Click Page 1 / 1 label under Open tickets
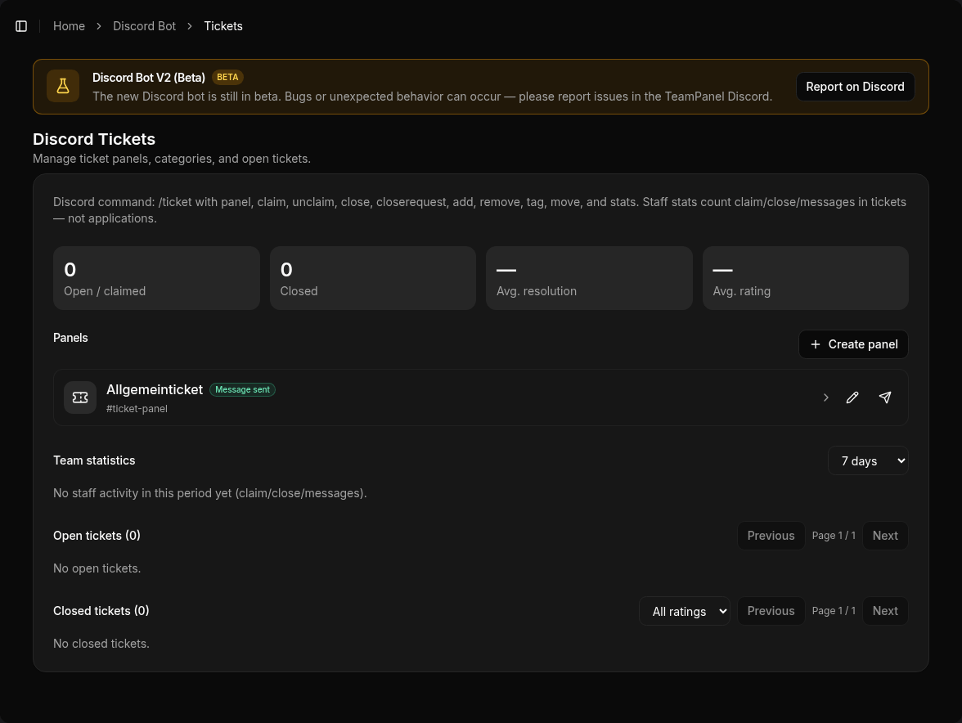 click(834, 536)
